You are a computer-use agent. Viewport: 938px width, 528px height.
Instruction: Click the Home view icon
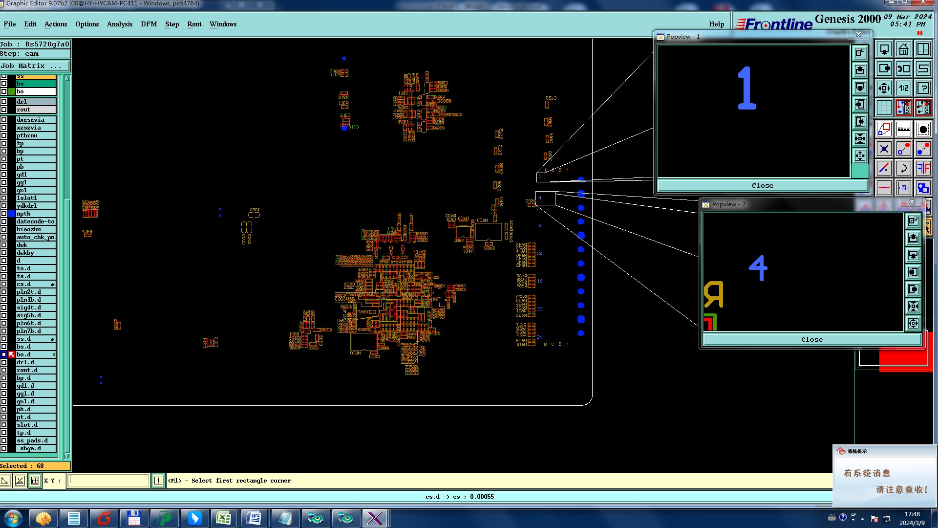(x=903, y=49)
